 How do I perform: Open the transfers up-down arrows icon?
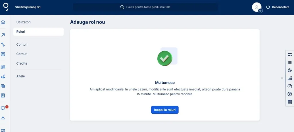(x=3, y=44)
